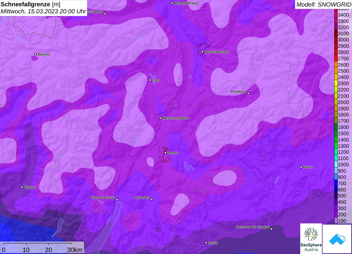
Task: Click the blue house and cloud logo
Action: tap(337, 239)
